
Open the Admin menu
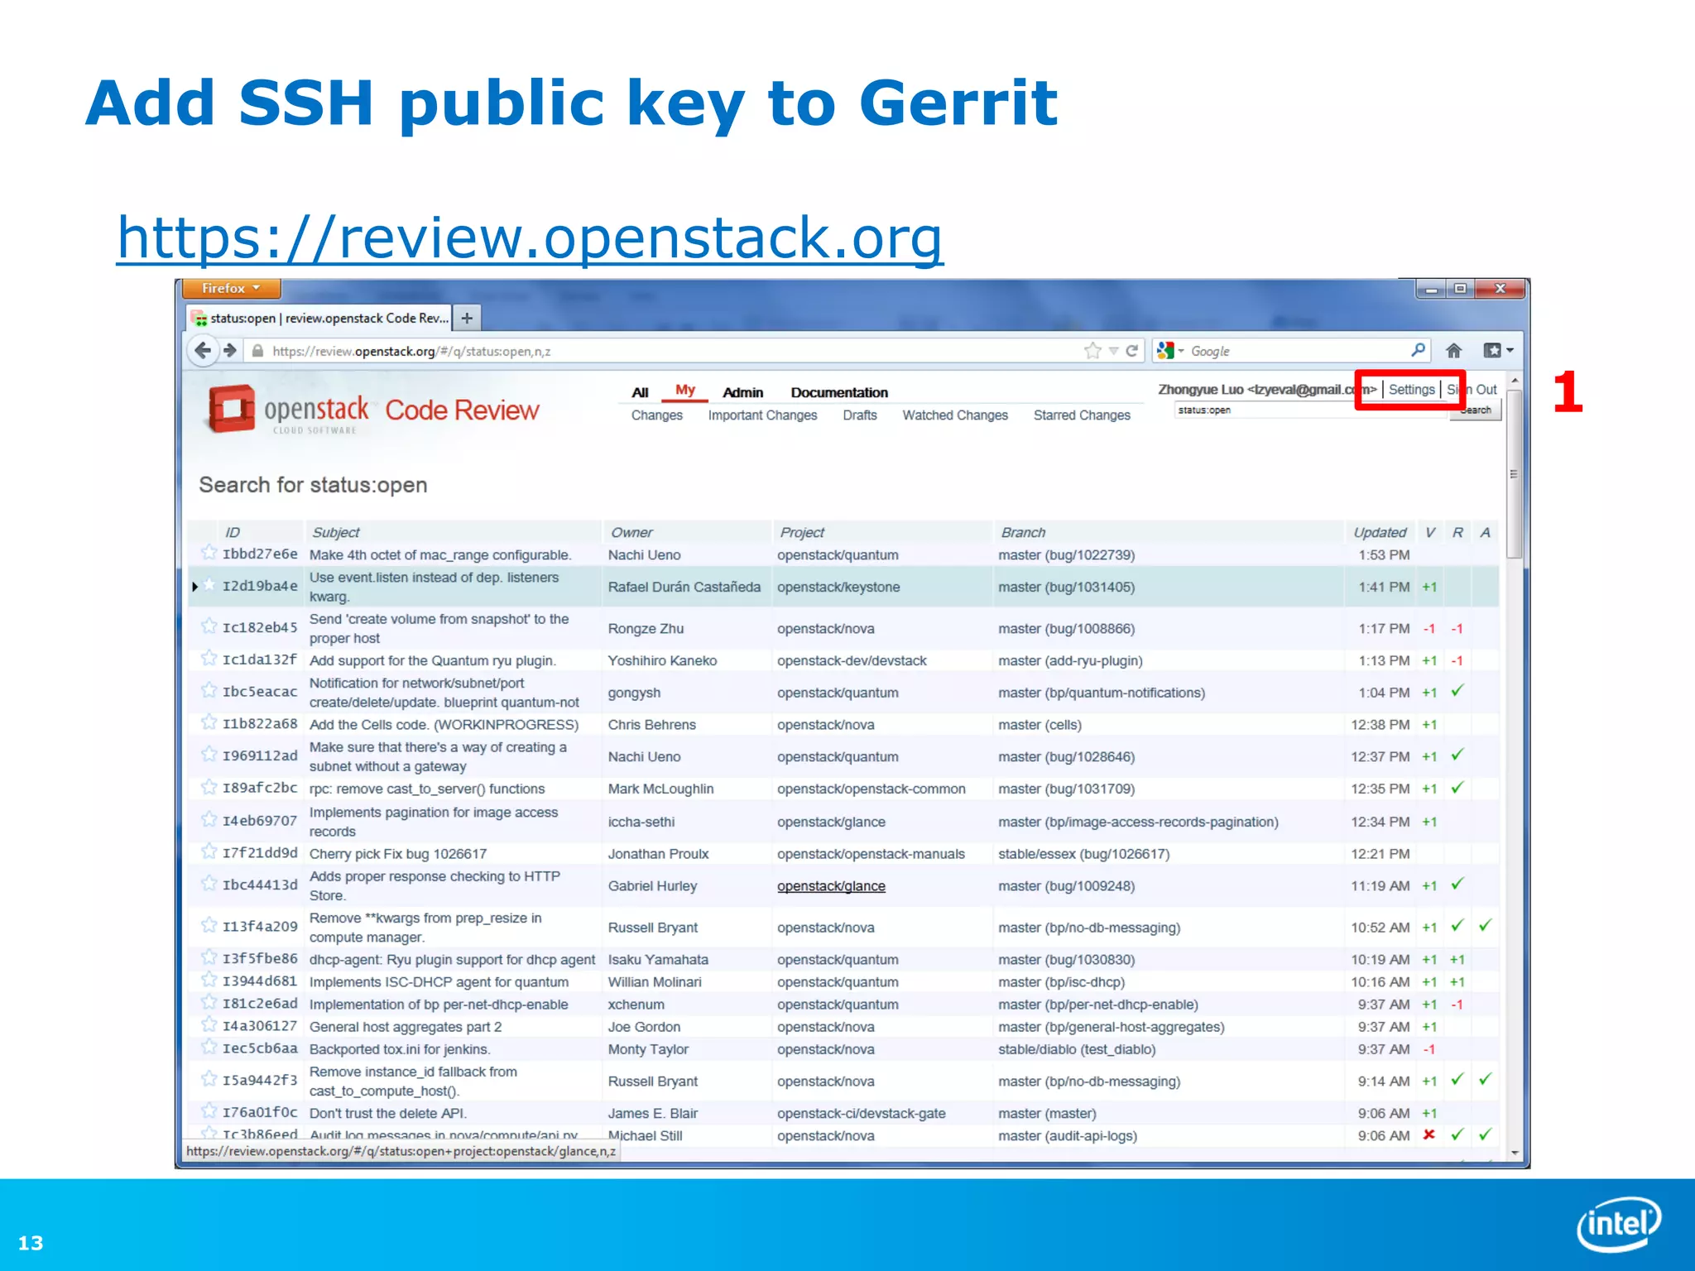pos(742,392)
